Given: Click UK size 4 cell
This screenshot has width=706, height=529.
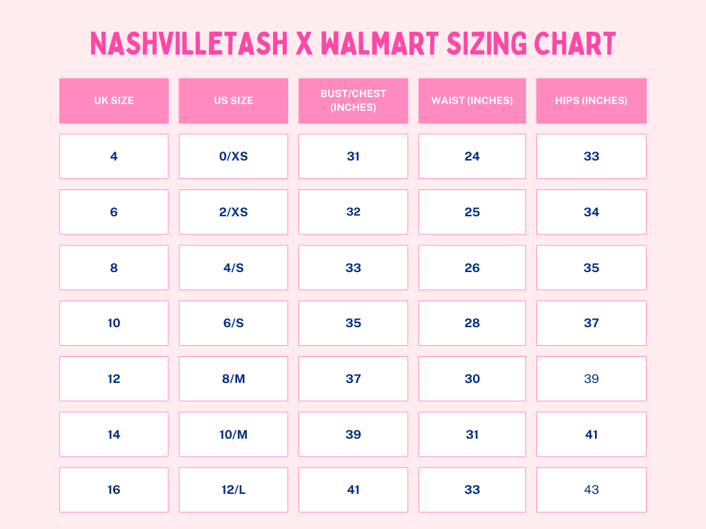Looking at the screenshot, I should coord(114,156).
